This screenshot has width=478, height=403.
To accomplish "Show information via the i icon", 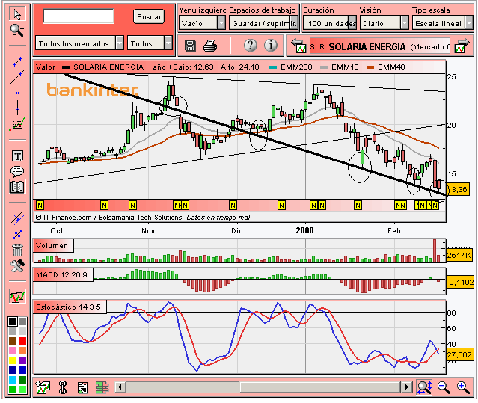I will pos(271,46).
